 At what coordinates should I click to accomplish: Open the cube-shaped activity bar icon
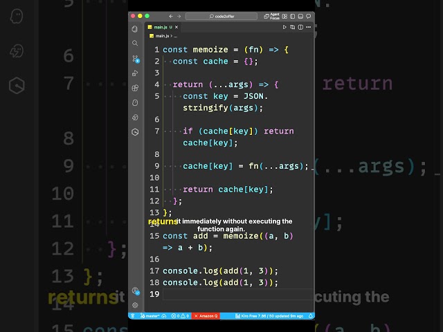135,117
